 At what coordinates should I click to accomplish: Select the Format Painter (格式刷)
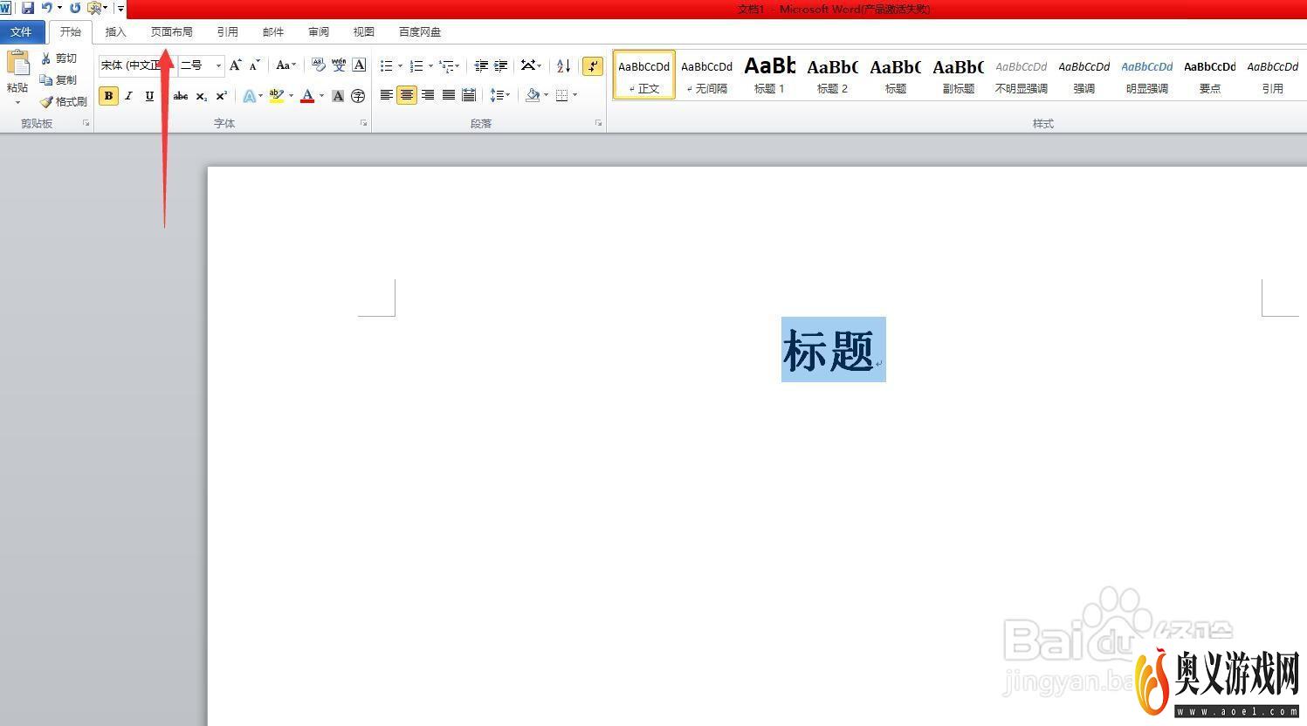63,101
